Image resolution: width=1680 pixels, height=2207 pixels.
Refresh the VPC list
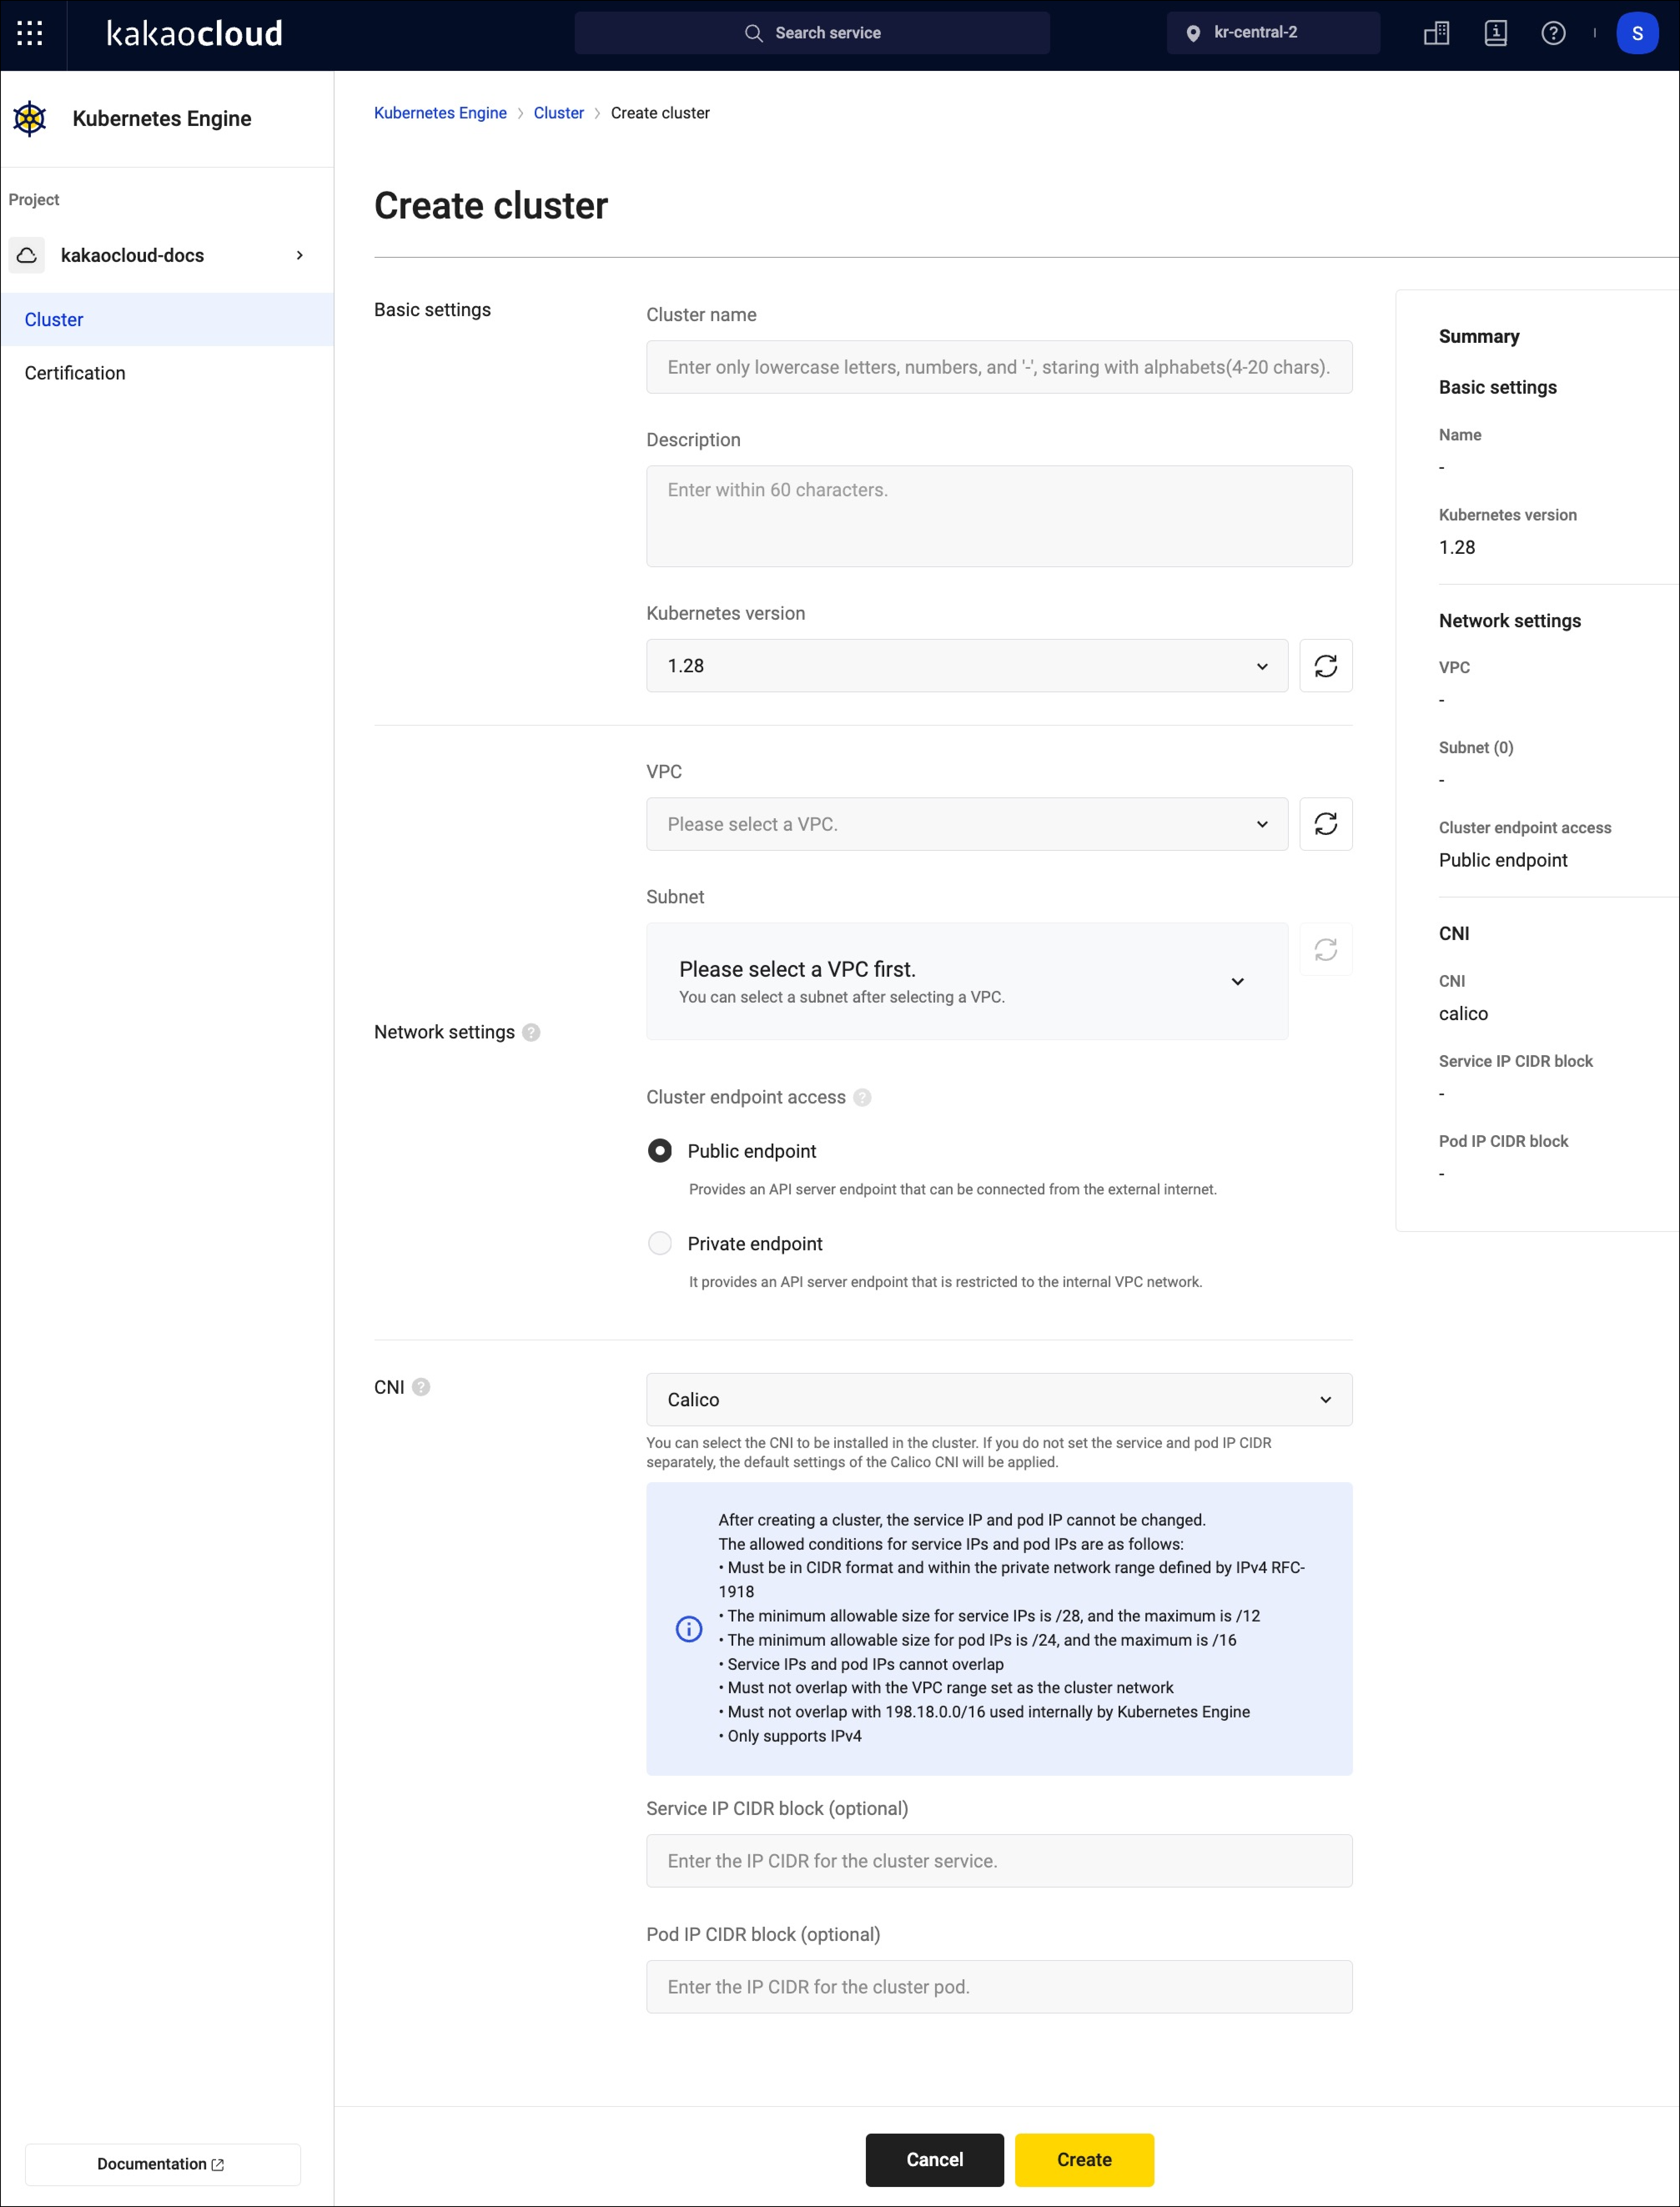click(1325, 824)
